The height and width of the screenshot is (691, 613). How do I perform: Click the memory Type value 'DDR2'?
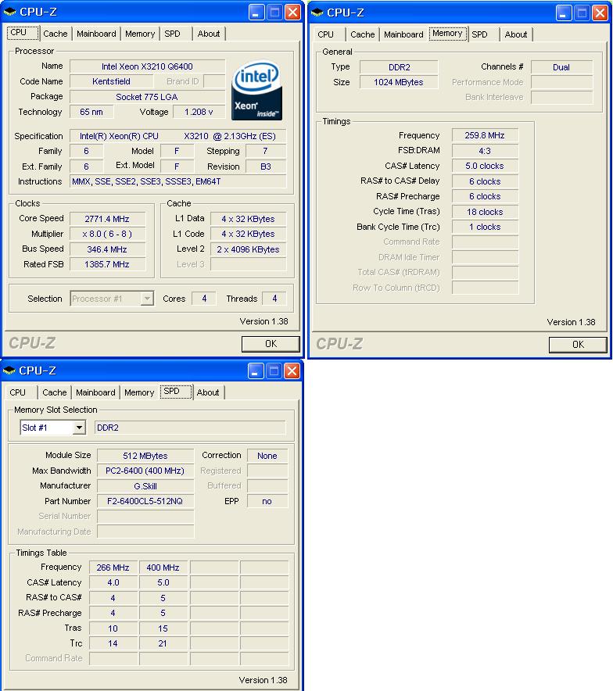400,67
